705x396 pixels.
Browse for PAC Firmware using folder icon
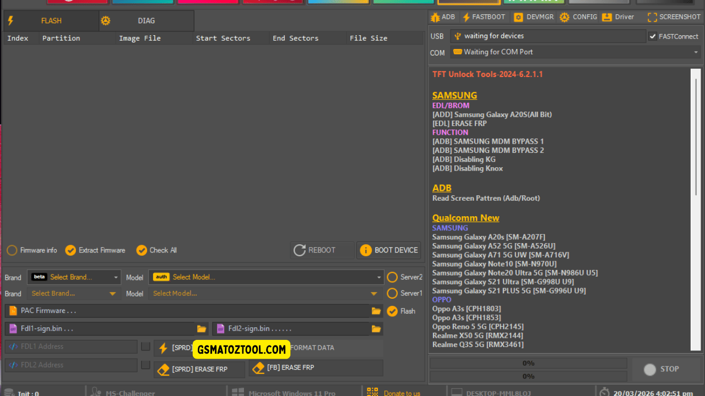click(376, 311)
